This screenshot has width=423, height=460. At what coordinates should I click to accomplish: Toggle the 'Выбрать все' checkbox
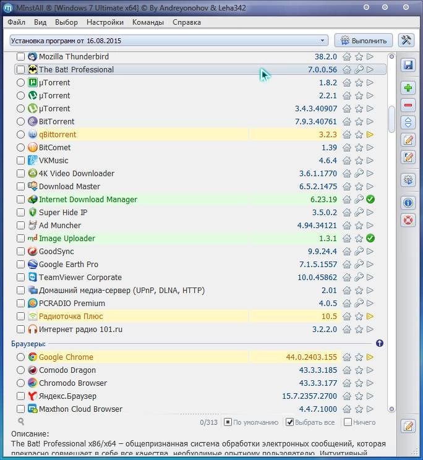pos(289,422)
